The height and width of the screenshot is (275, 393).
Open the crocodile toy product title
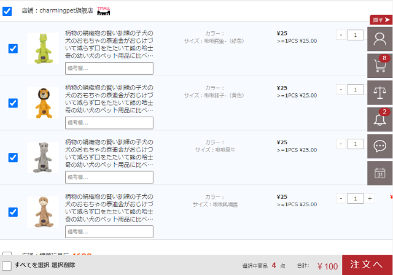point(109,44)
